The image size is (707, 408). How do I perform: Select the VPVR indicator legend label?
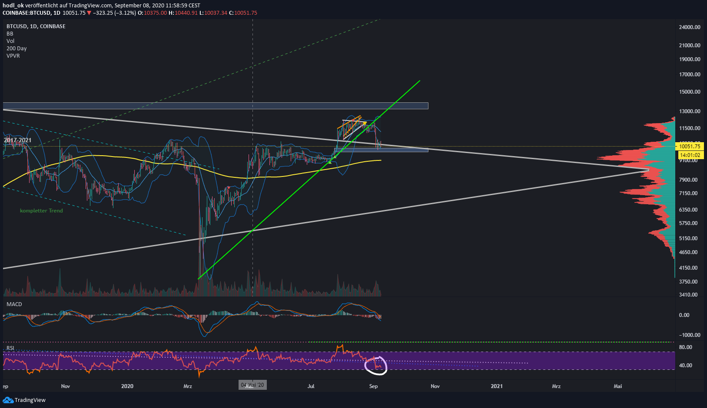pyautogui.click(x=13, y=56)
